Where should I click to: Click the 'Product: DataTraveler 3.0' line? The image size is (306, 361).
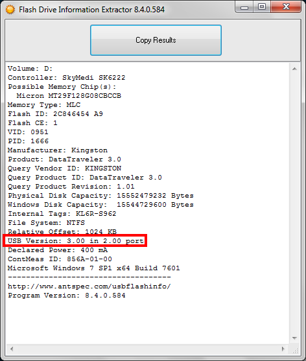64,159
